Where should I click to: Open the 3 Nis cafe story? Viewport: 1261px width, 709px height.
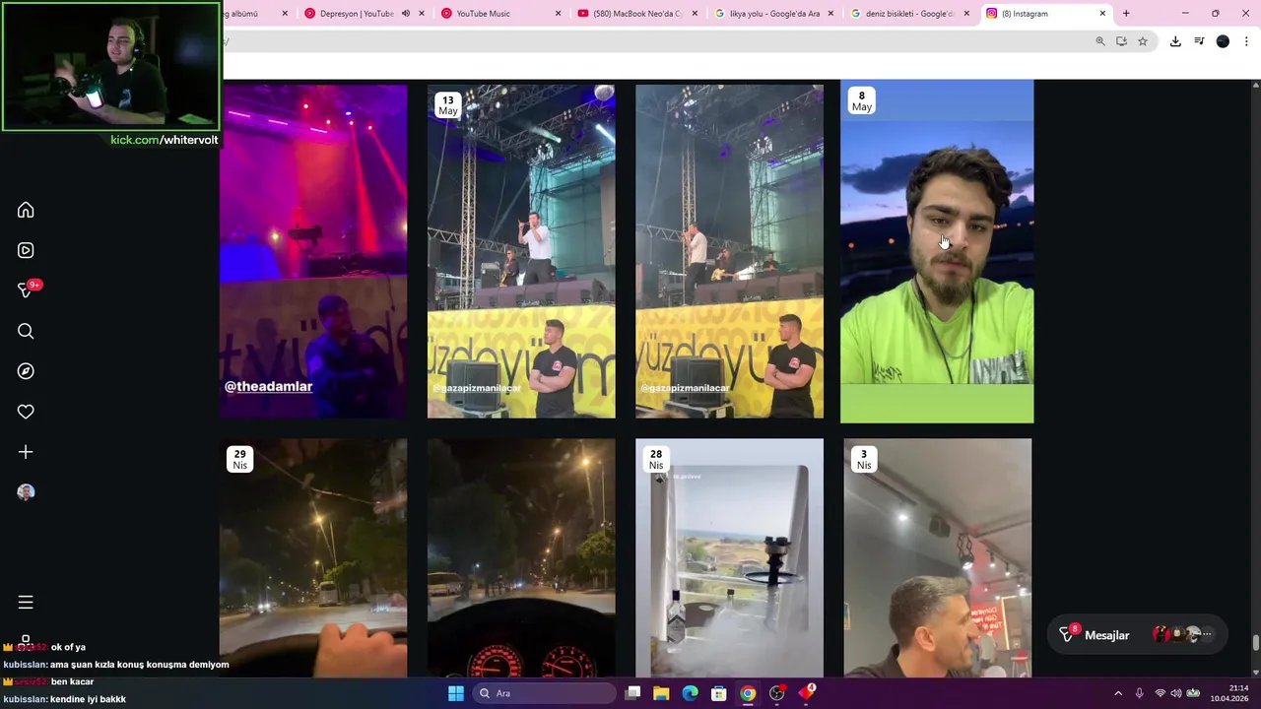[x=938, y=558]
